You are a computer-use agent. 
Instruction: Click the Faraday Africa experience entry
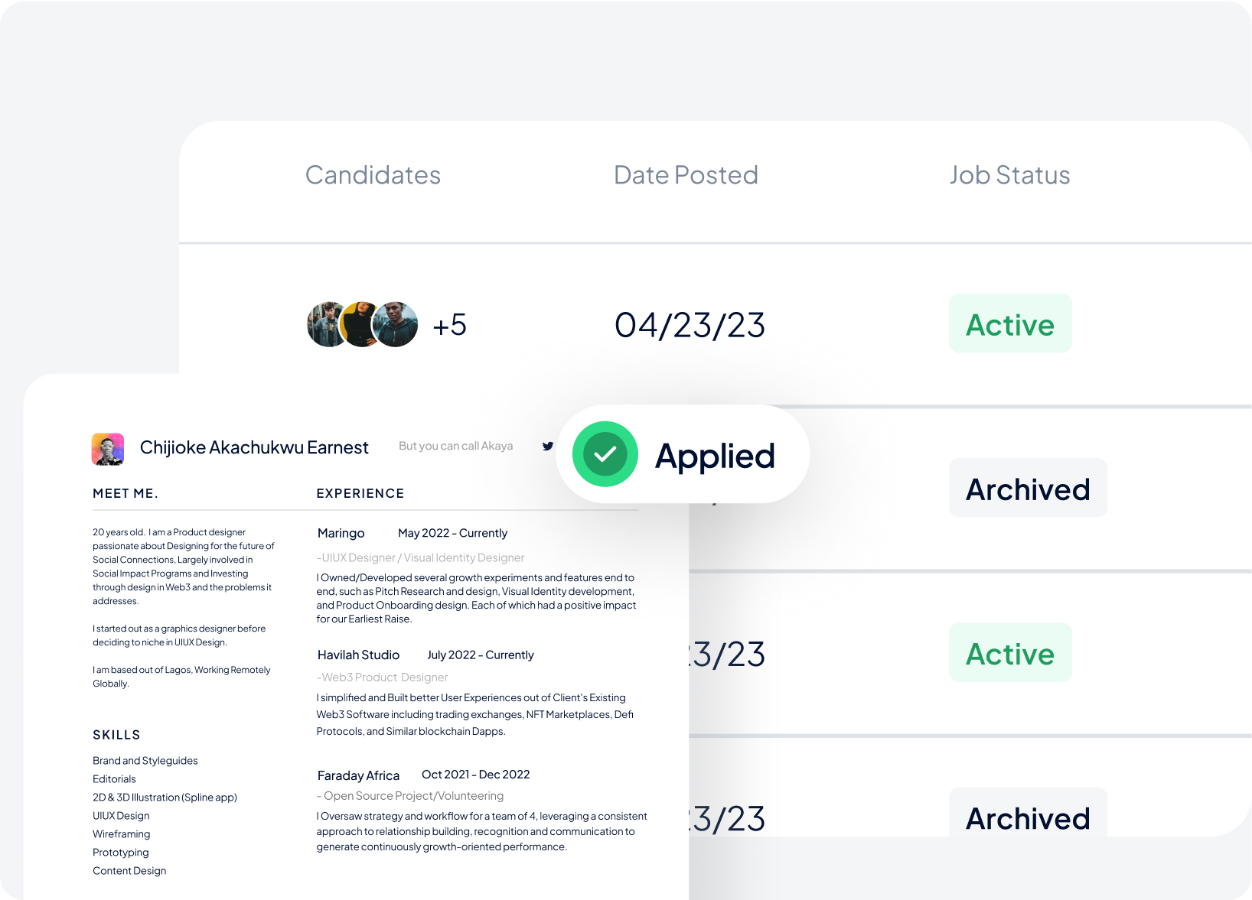pyautogui.click(x=358, y=775)
